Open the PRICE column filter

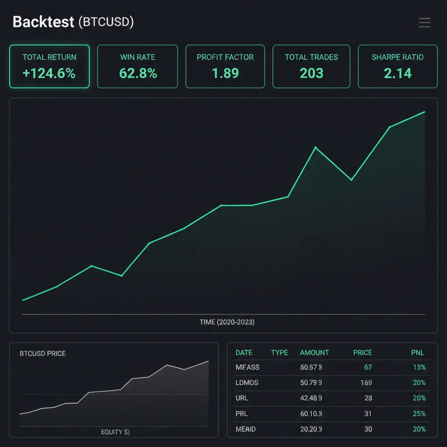362,353
